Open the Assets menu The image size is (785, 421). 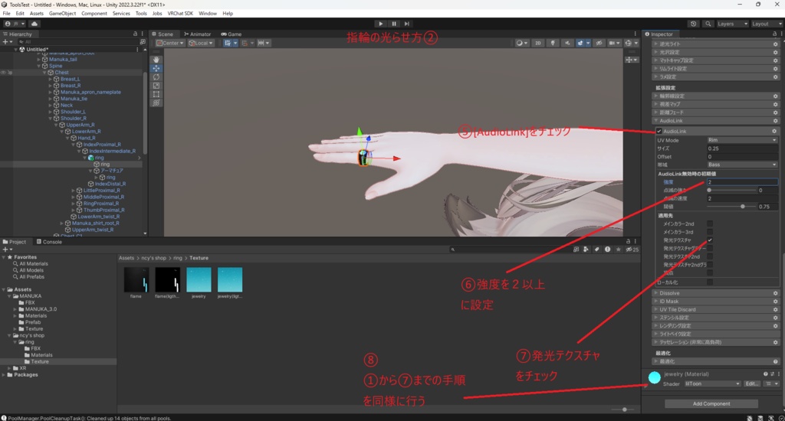pos(37,14)
